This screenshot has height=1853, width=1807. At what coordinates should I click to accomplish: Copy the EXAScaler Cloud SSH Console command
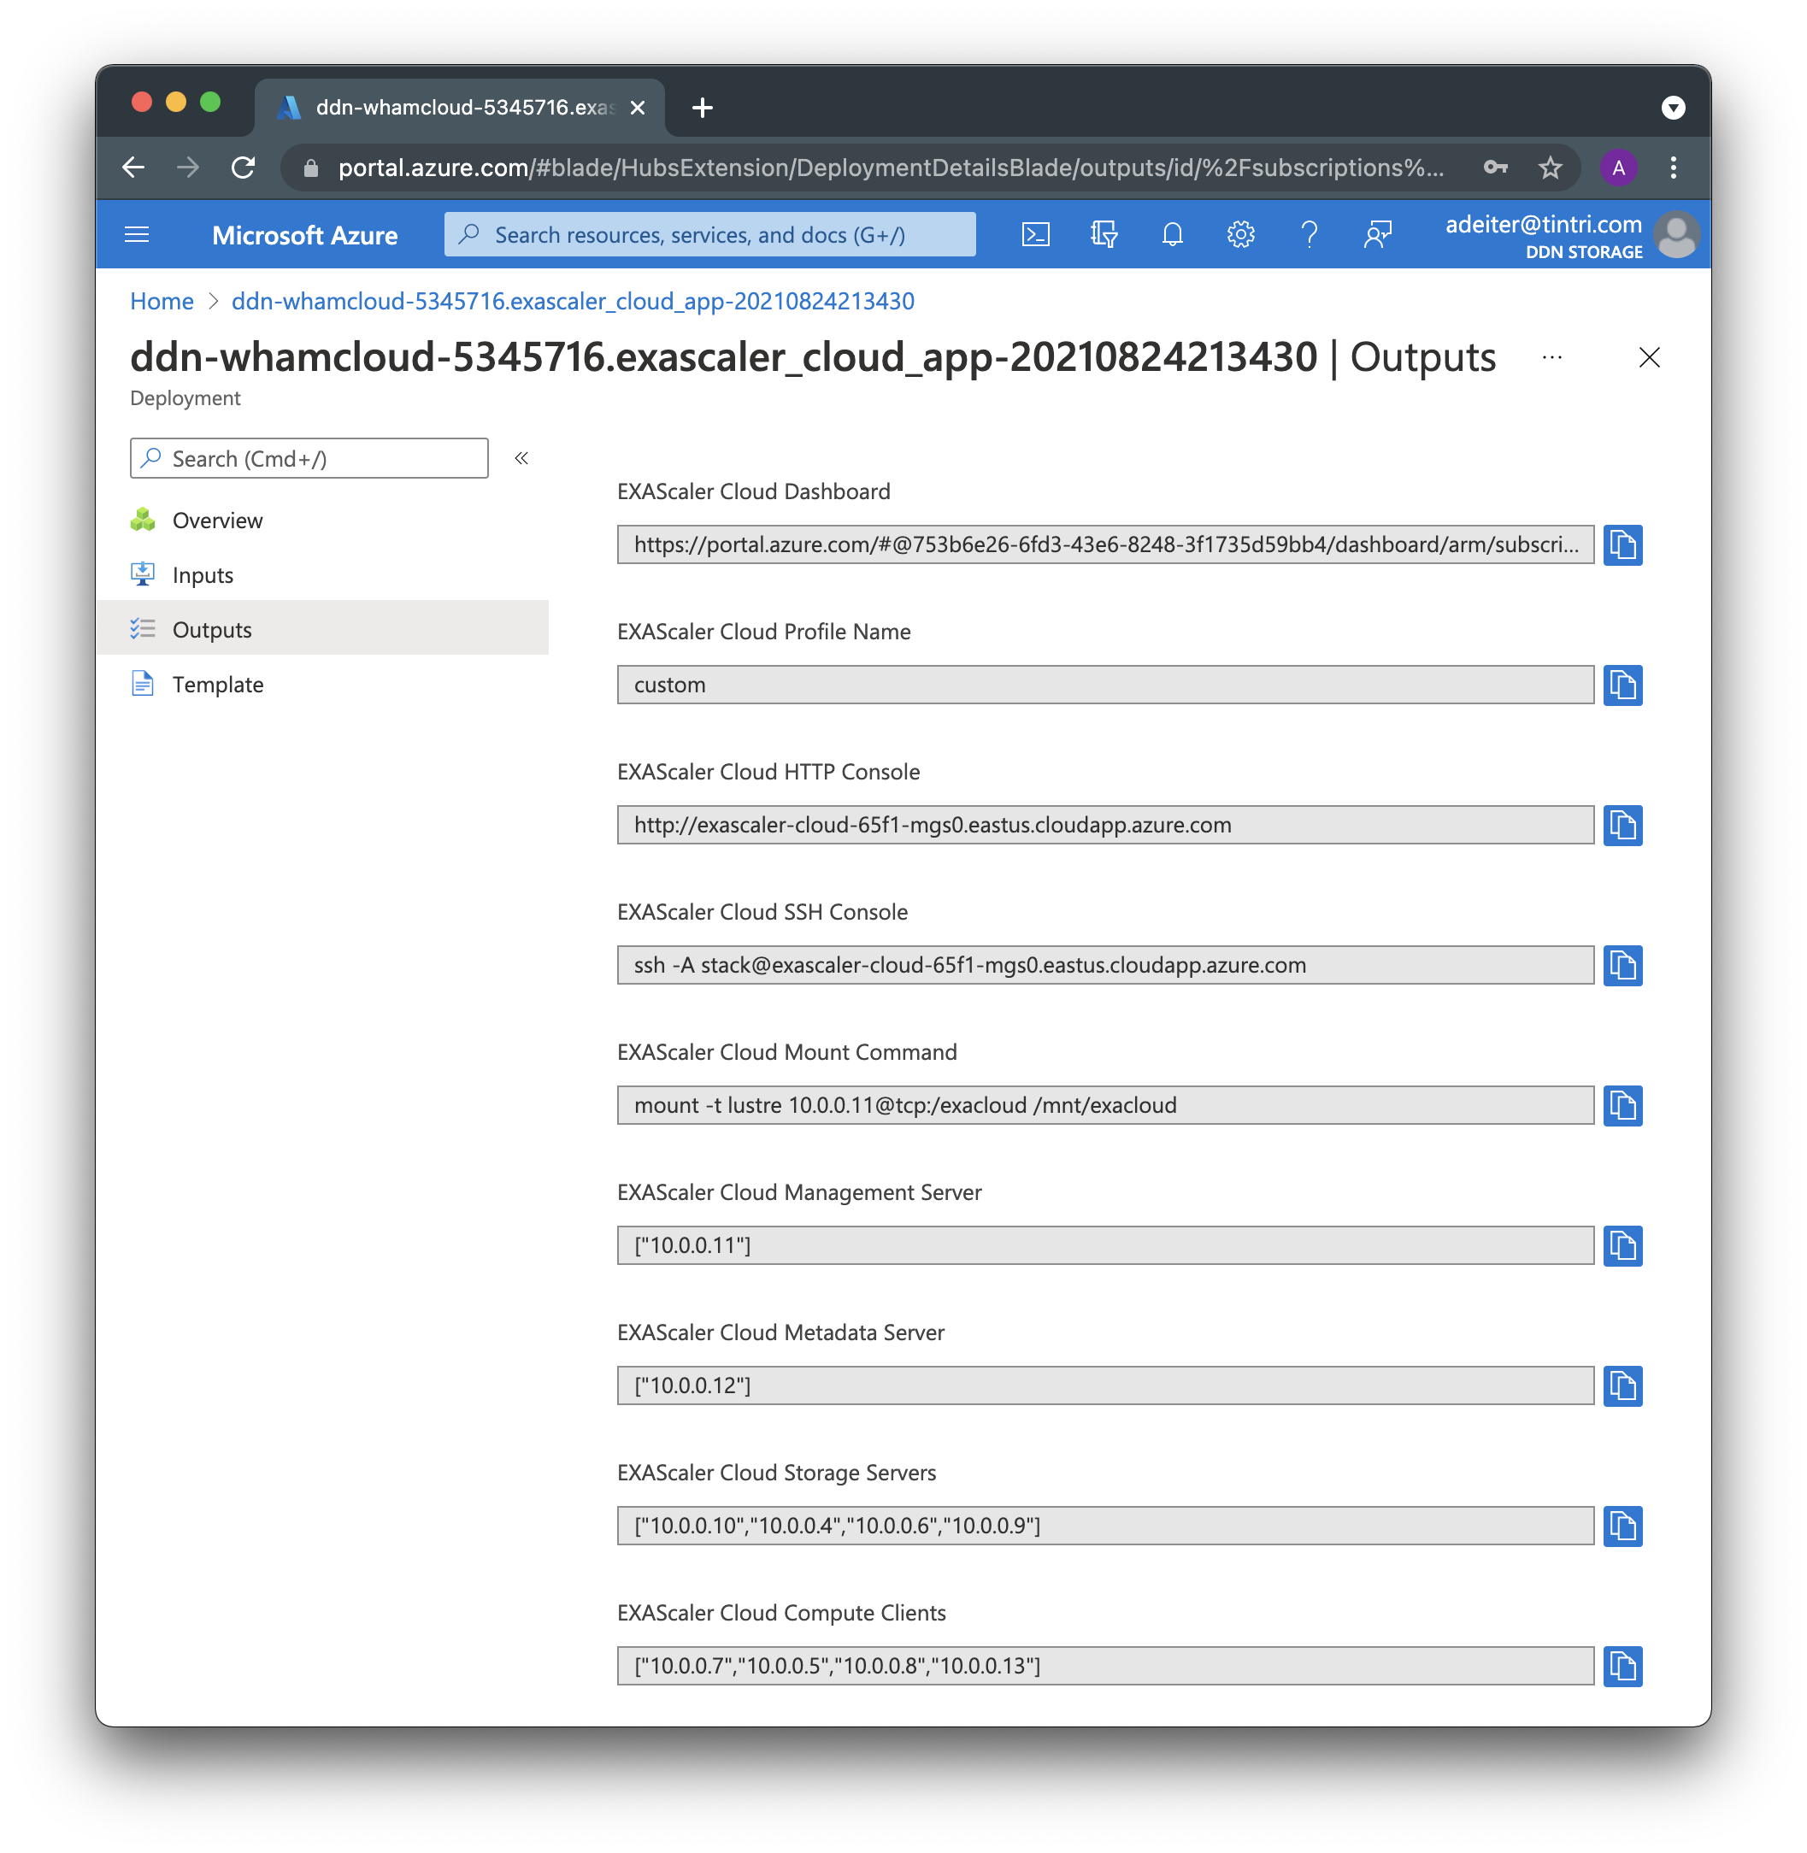click(x=1622, y=965)
